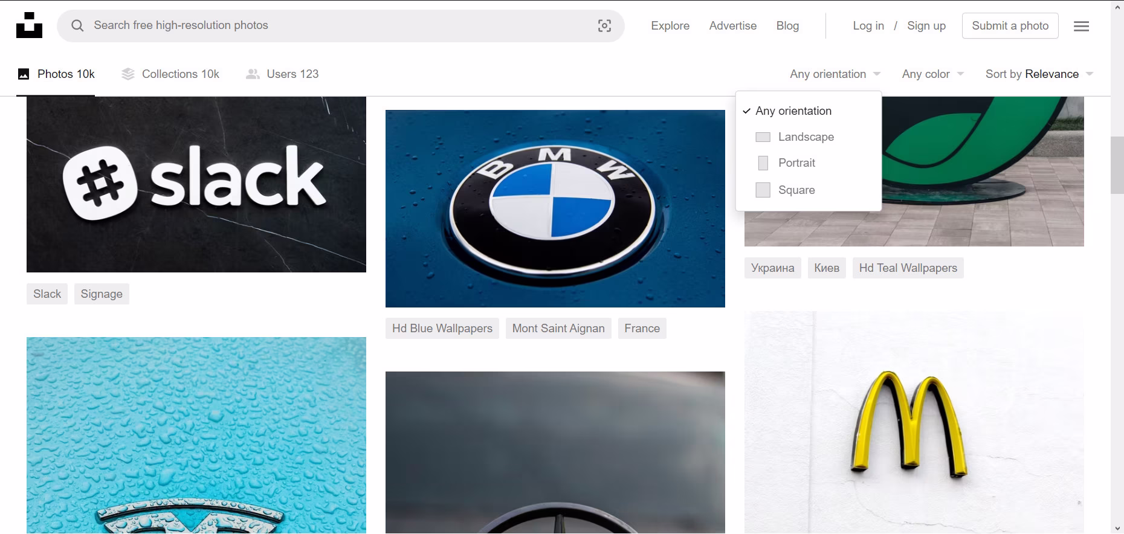Open the Advertise link
Image resolution: width=1124 pixels, height=534 pixels.
point(733,26)
